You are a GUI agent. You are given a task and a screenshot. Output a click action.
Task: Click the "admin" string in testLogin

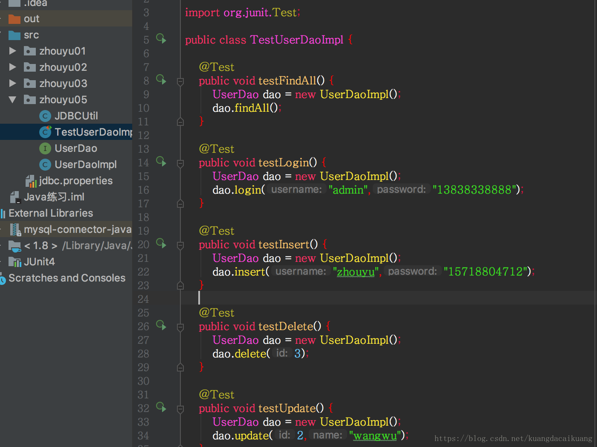click(348, 190)
